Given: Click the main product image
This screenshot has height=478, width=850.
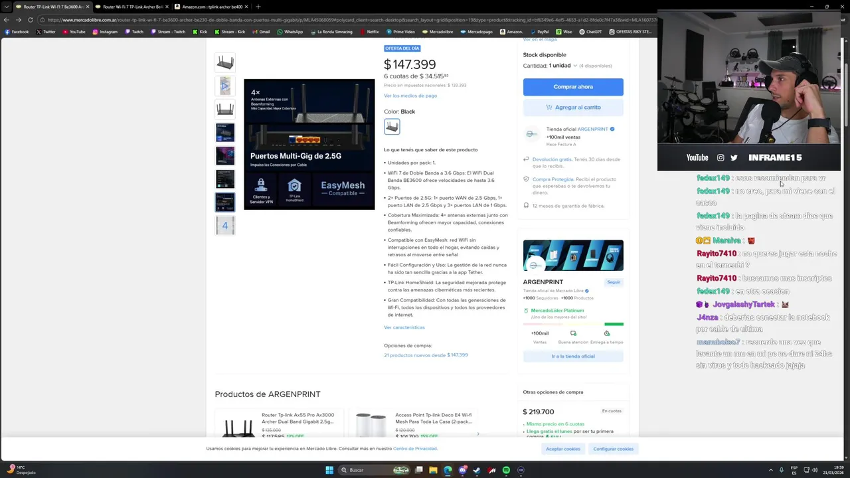Looking at the screenshot, I should tap(309, 144).
